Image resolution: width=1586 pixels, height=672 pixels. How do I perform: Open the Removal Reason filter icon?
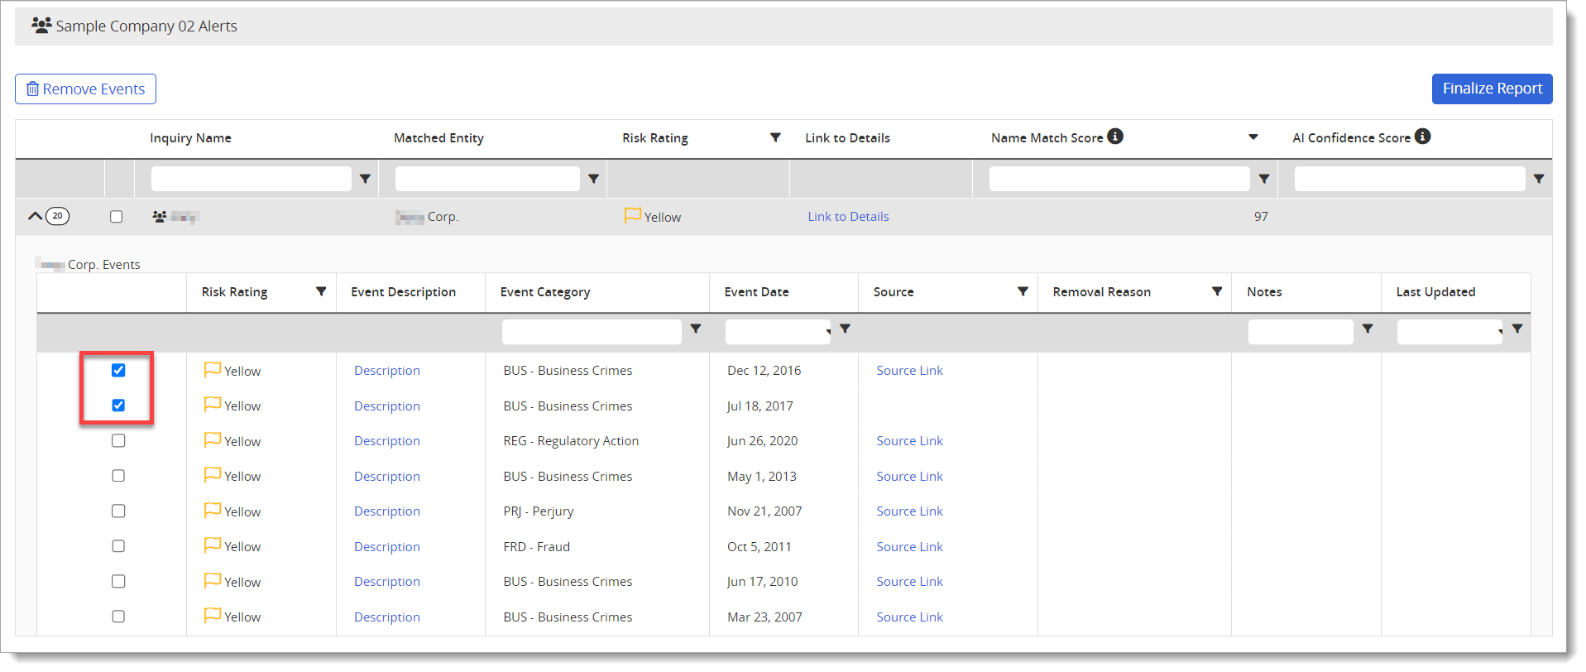[1217, 291]
